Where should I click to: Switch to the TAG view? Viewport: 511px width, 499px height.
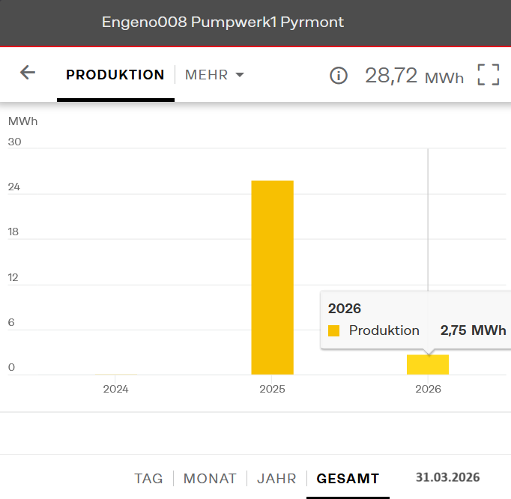(x=148, y=478)
